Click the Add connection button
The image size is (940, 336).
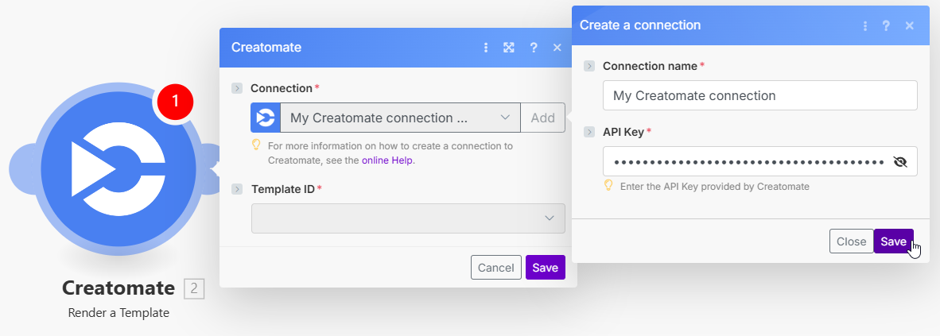tap(542, 118)
